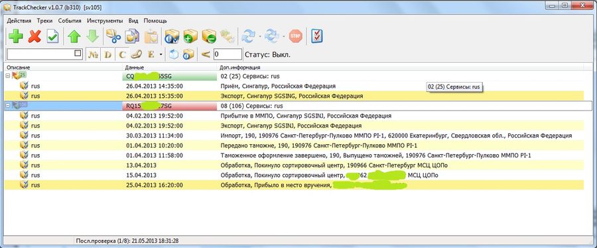Screen dimensions: 597x248
Task: Click the second blue refresh arrows icon
Action: [272, 36]
